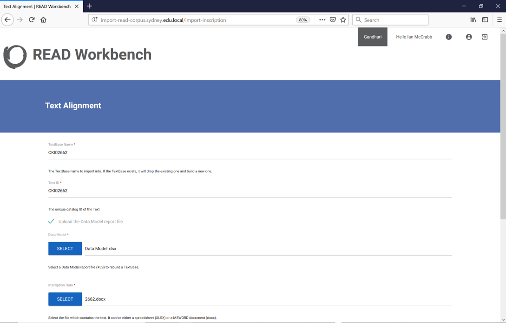Screen dimensions: 506x323
Task: Click the Text ID input field
Action: 250,191
